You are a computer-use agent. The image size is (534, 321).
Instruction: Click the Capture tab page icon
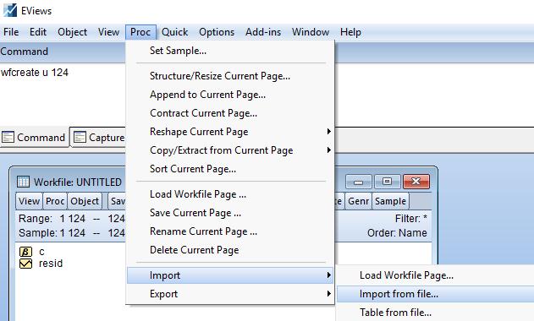80,138
